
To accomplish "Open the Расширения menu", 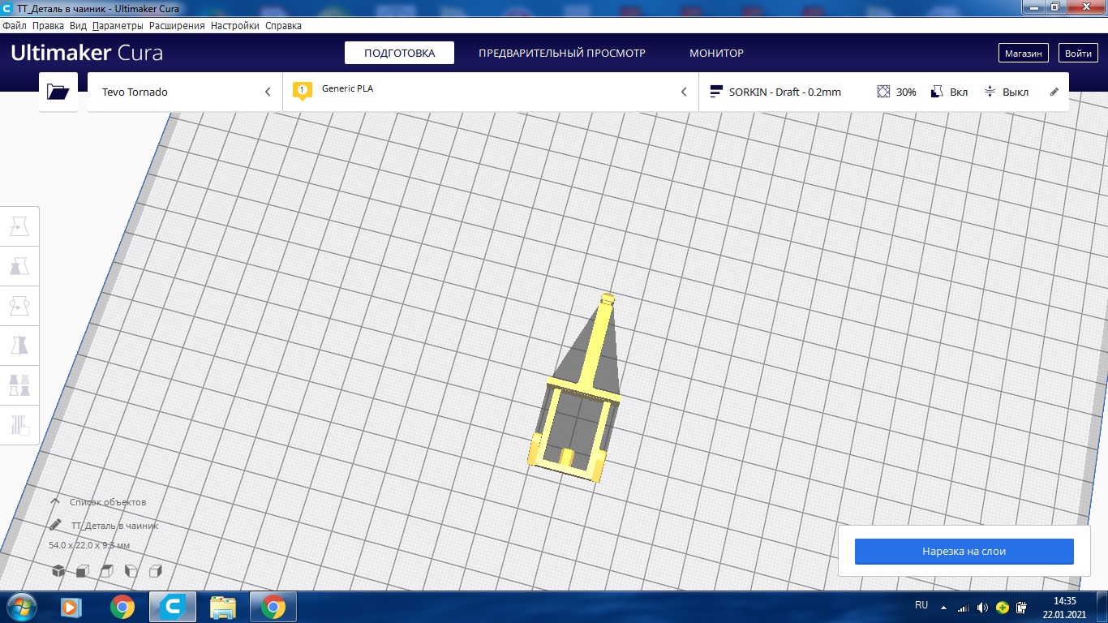I will pyautogui.click(x=177, y=26).
